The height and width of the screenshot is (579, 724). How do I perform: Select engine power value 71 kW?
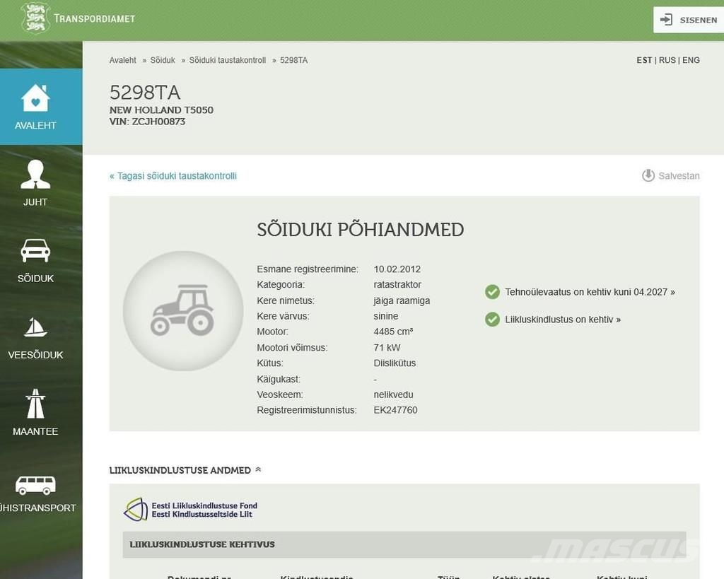click(387, 348)
